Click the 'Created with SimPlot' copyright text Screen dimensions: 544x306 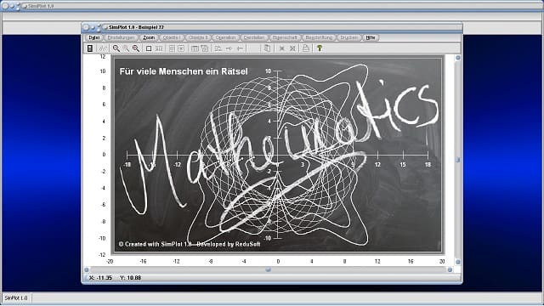(x=190, y=244)
